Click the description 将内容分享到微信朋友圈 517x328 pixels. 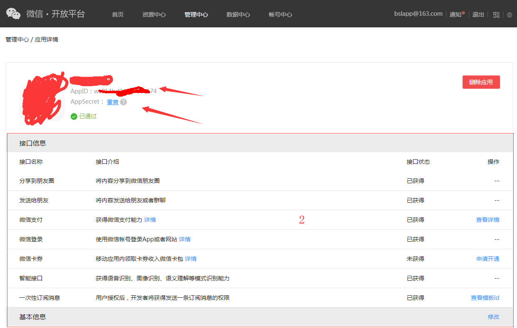128,181
